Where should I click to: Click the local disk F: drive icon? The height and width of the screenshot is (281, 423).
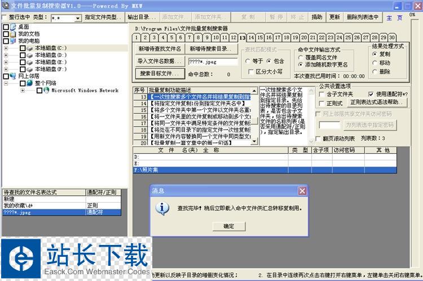pos(30,69)
